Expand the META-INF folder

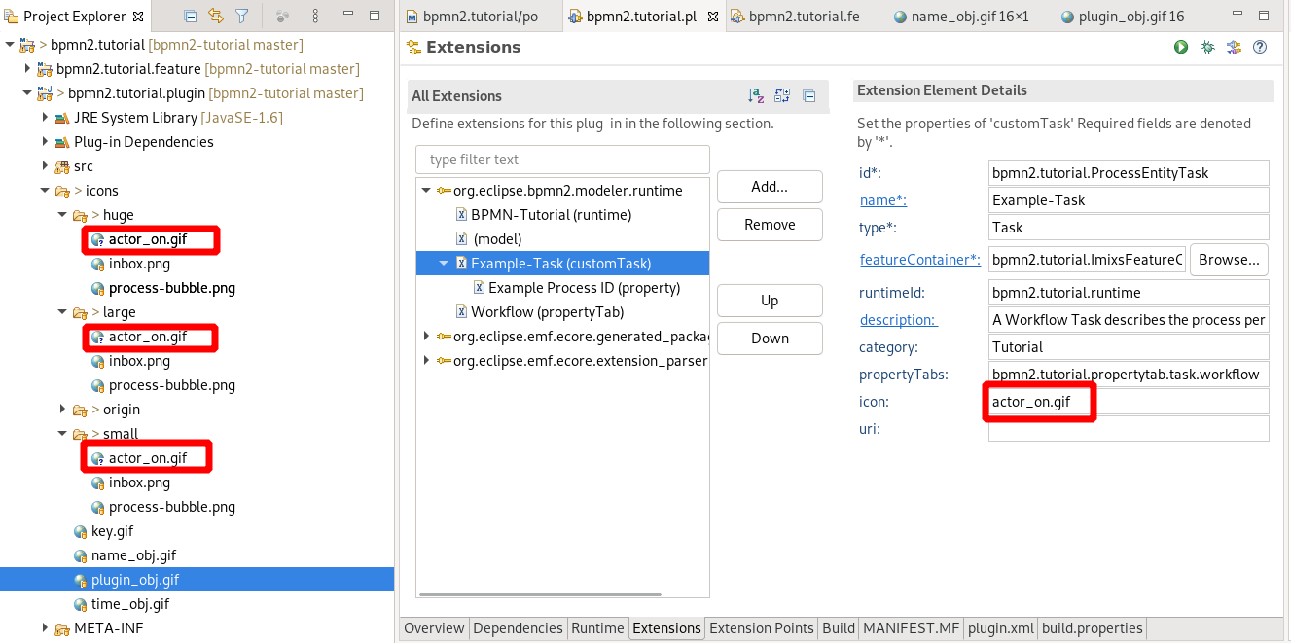click(46, 628)
